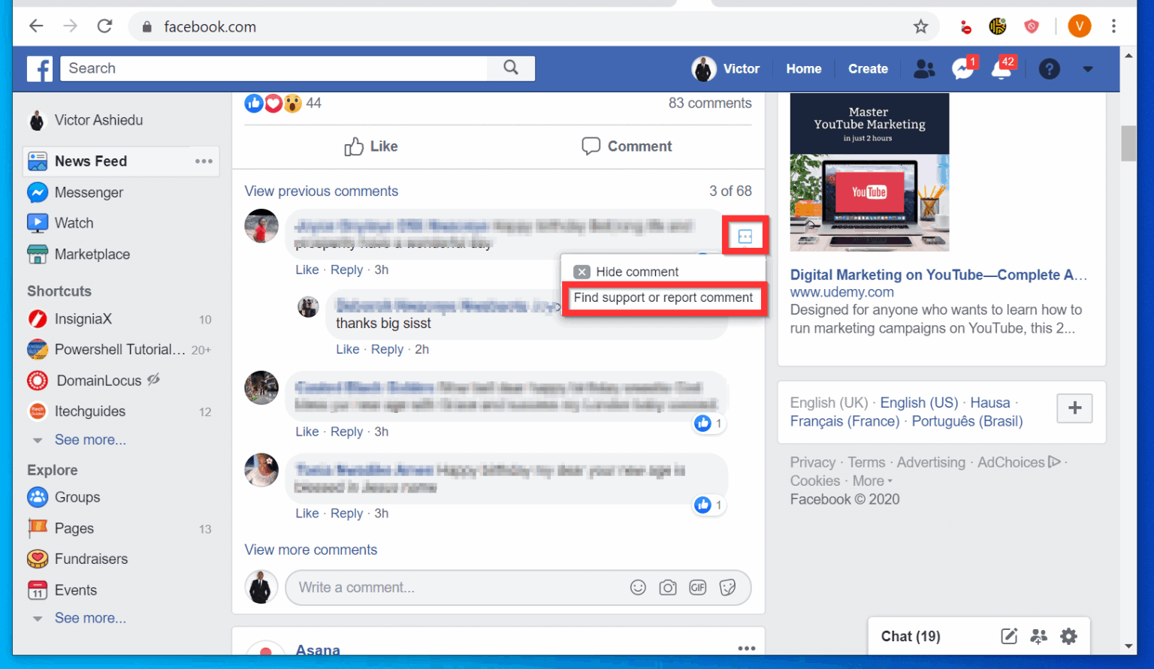Add a language with the plus button
Viewport: 1154px width, 669px height.
(1074, 408)
